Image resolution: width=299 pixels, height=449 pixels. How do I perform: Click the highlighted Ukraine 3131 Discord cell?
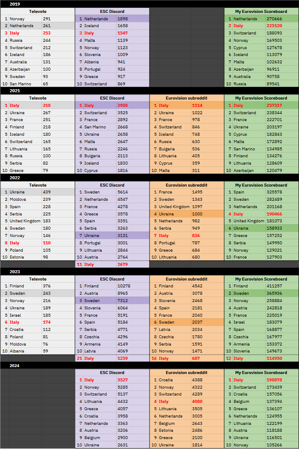(x=112, y=236)
